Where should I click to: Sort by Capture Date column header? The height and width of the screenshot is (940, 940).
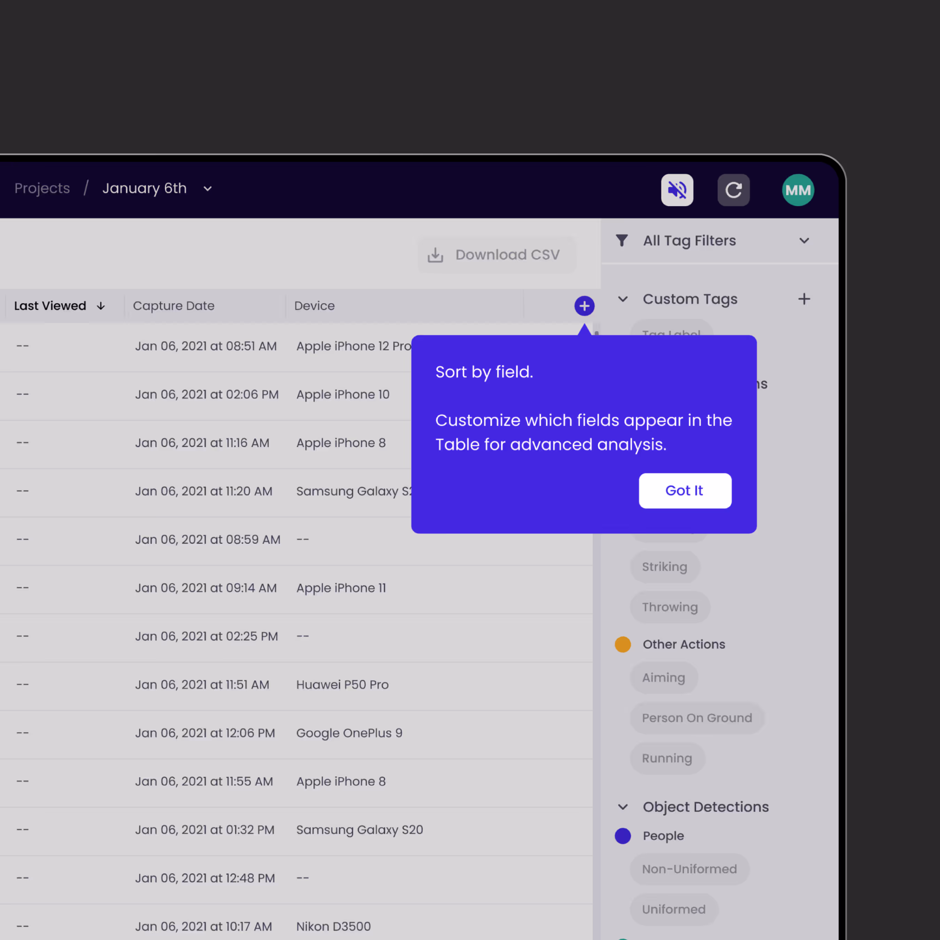click(x=174, y=306)
